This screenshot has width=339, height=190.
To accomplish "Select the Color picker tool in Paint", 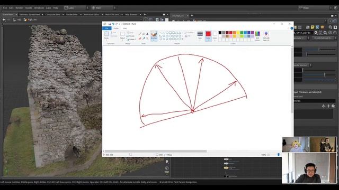I will 144,39.
